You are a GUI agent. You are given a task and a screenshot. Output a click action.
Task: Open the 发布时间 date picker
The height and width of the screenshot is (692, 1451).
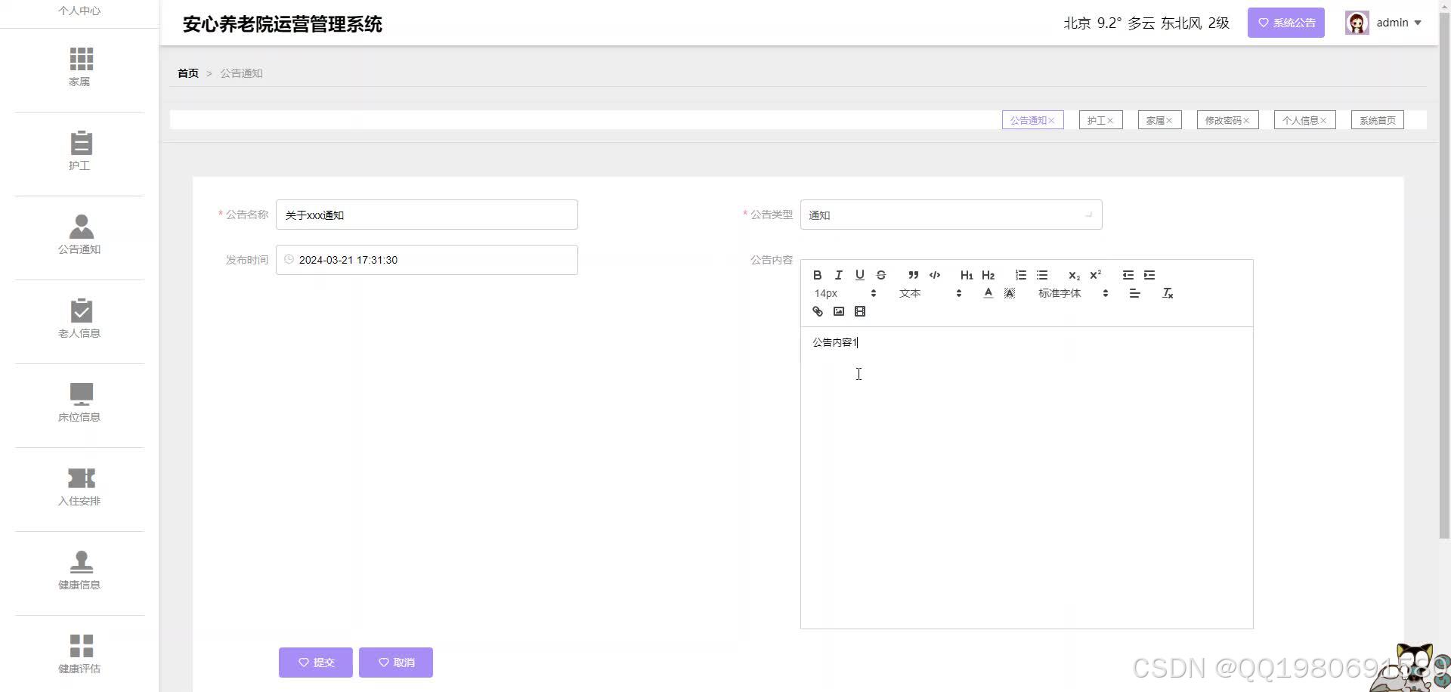(426, 260)
